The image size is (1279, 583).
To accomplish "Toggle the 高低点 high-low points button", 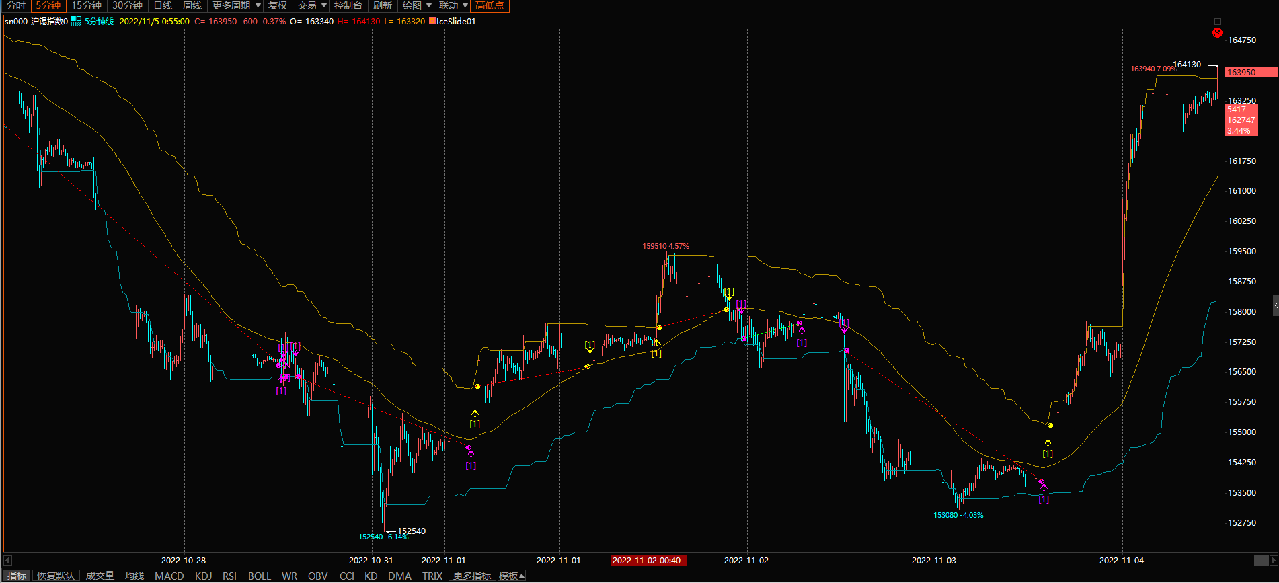I will pyautogui.click(x=490, y=6).
